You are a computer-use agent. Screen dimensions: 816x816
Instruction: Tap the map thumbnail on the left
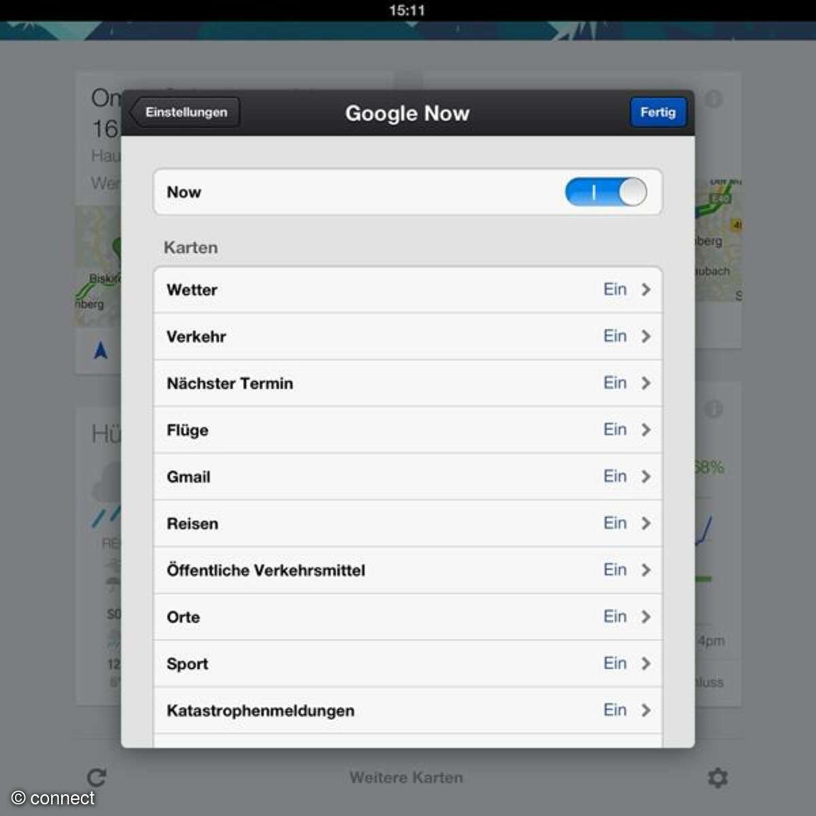[98, 267]
